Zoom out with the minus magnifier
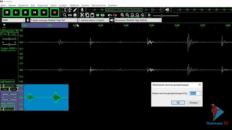The width and height of the screenshot is (232, 130). tap(127, 15)
